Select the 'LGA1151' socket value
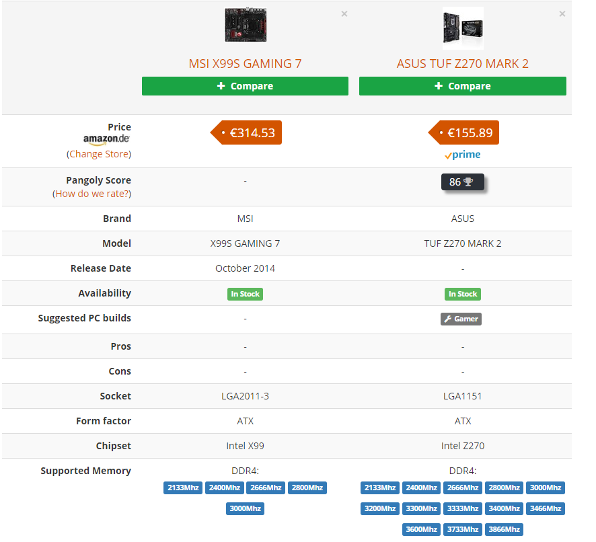Screen dimensions: 596x542 point(463,397)
